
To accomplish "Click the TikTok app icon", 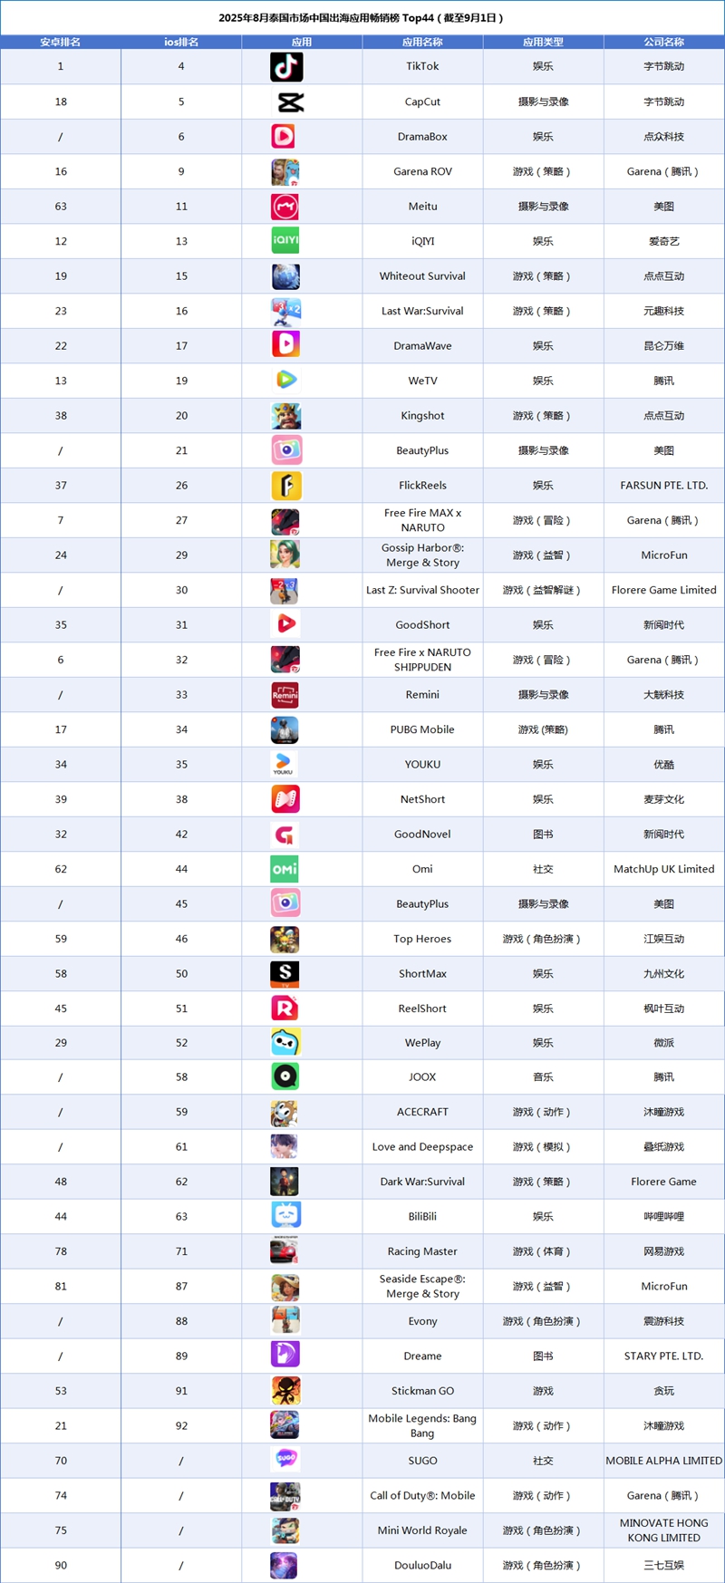I will tap(286, 67).
